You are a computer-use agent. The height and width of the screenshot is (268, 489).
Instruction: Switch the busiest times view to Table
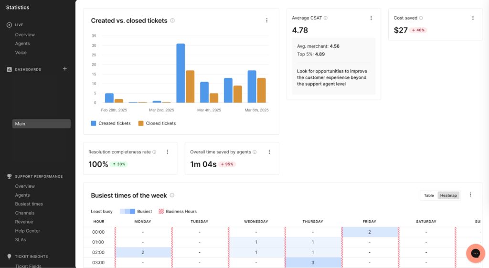coord(429,195)
